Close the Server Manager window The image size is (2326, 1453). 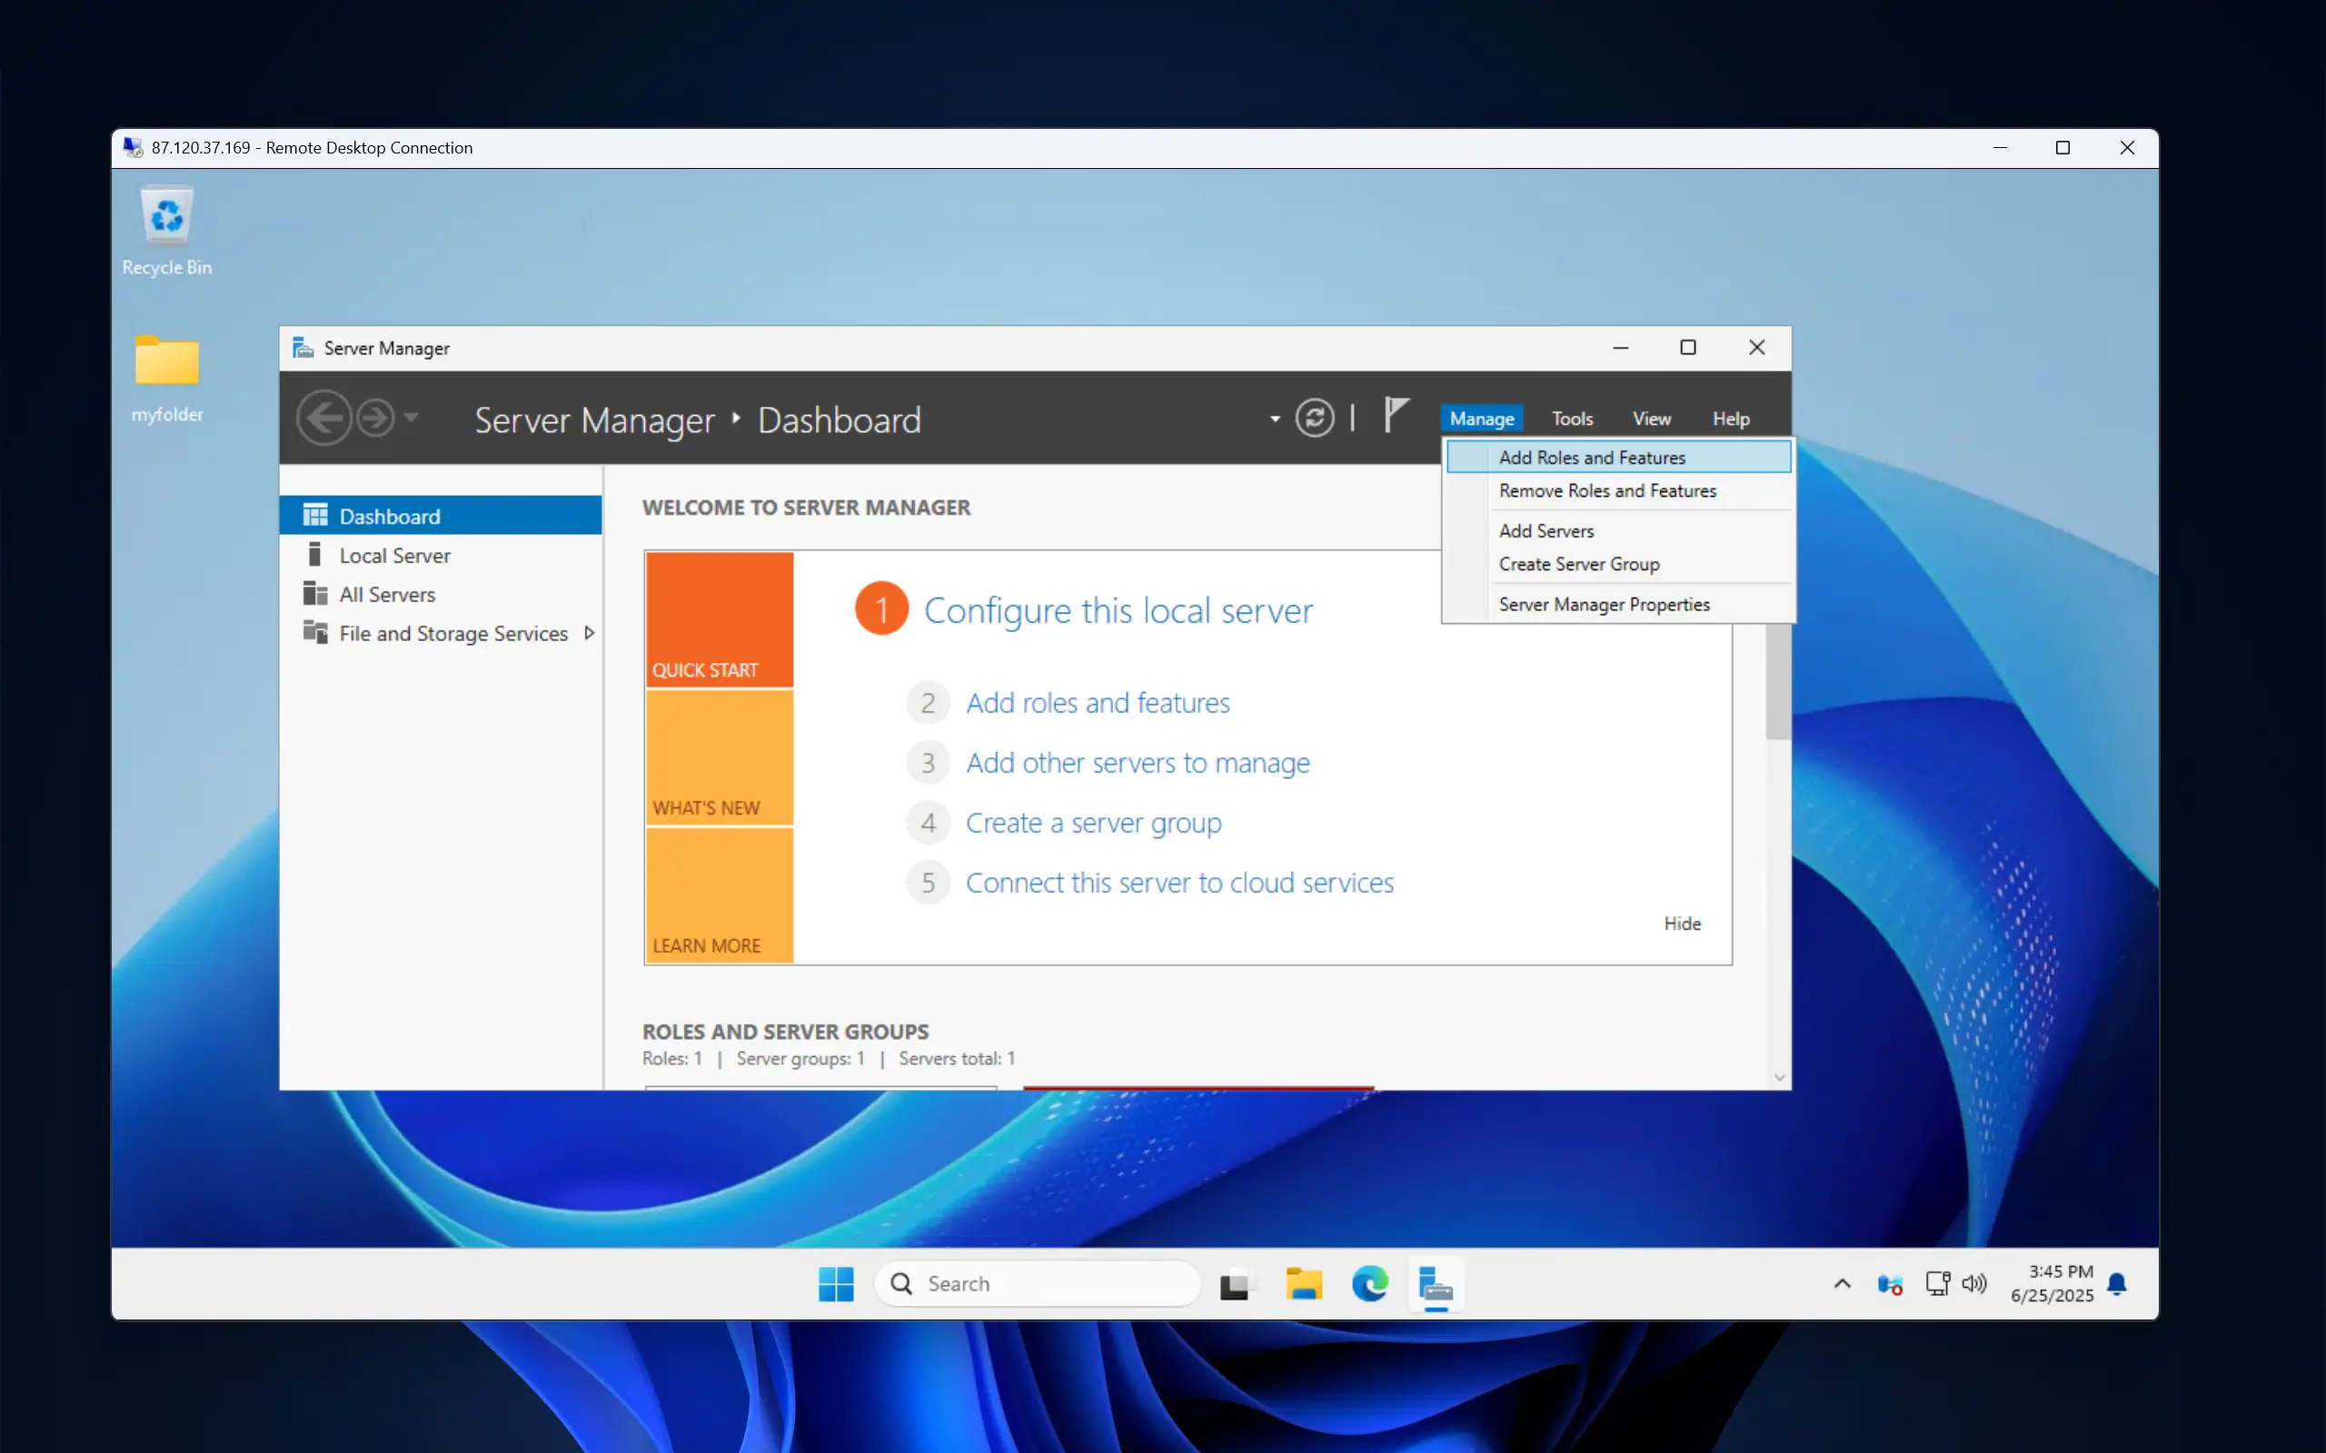point(1757,348)
